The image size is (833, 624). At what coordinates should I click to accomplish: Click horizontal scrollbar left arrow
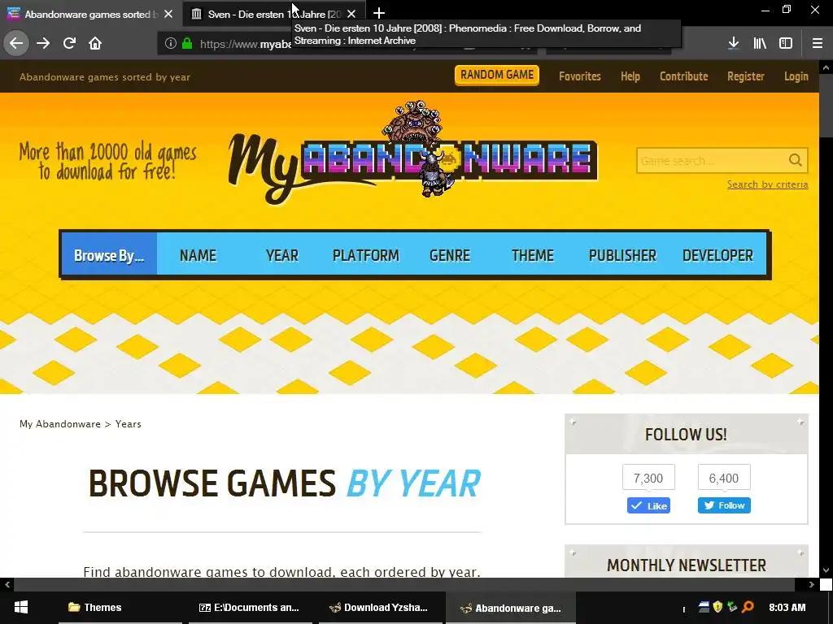[x=7, y=584]
